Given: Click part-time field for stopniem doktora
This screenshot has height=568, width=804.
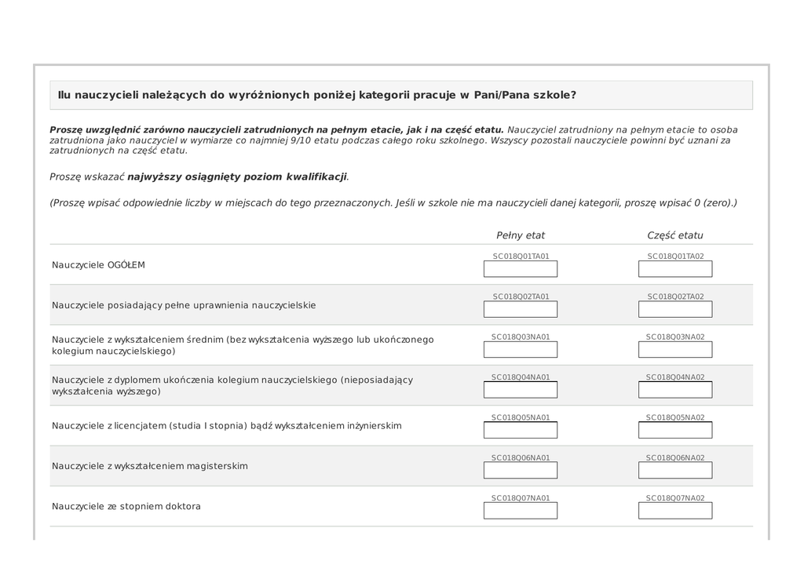Looking at the screenshot, I should click(x=674, y=511).
